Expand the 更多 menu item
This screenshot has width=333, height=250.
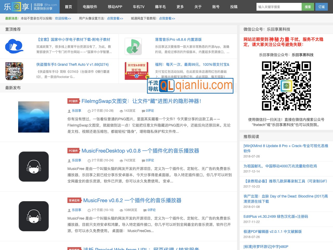point(180,7)
